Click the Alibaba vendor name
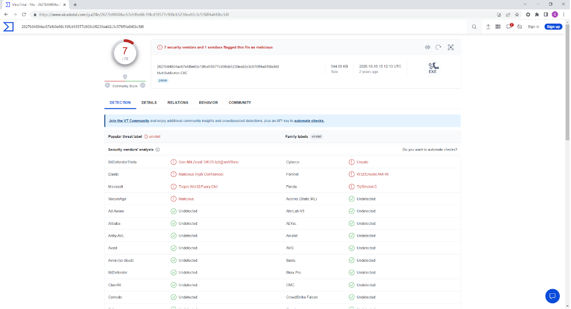 pyautogui.click(x=114, y=224)
